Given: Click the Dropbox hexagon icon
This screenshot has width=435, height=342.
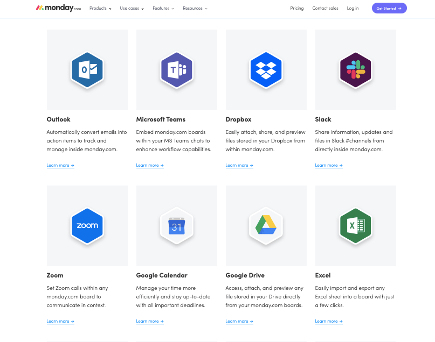Looking at the screenshot, I should tap(266, 70).
